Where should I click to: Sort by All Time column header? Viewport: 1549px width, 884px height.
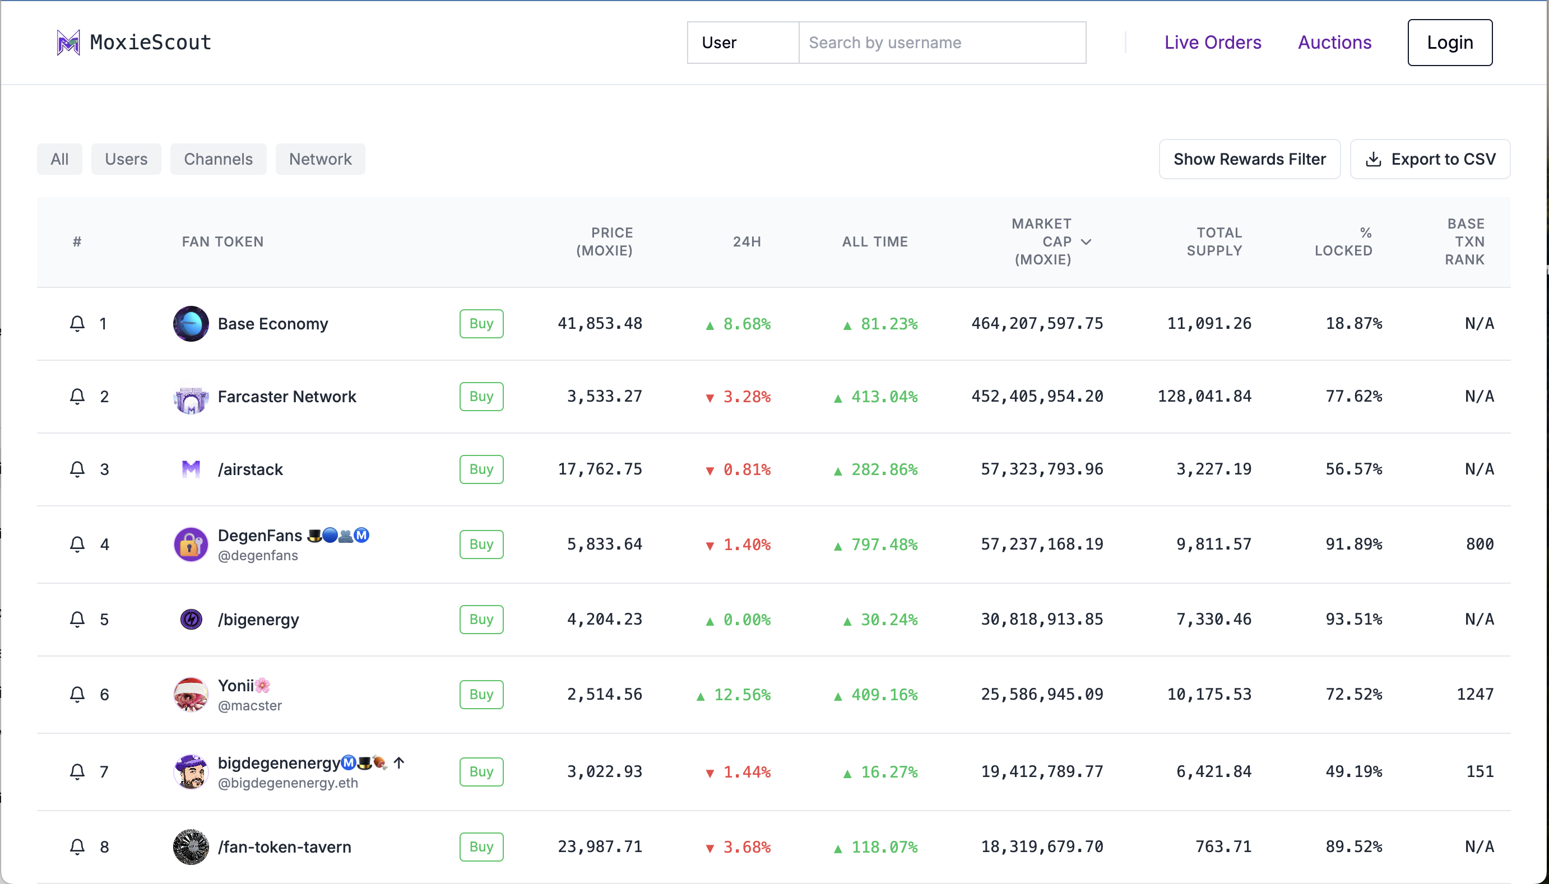pyautogui.click(x=875, y=241)
